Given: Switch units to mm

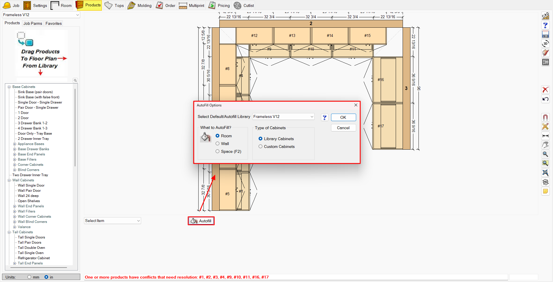Looking at the screenshot, I should coord(29,277).
